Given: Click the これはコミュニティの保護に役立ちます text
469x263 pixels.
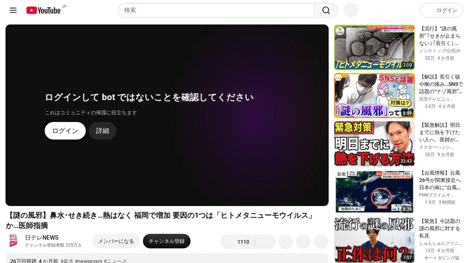Looking at the screenshot, I should click(91, 113).
